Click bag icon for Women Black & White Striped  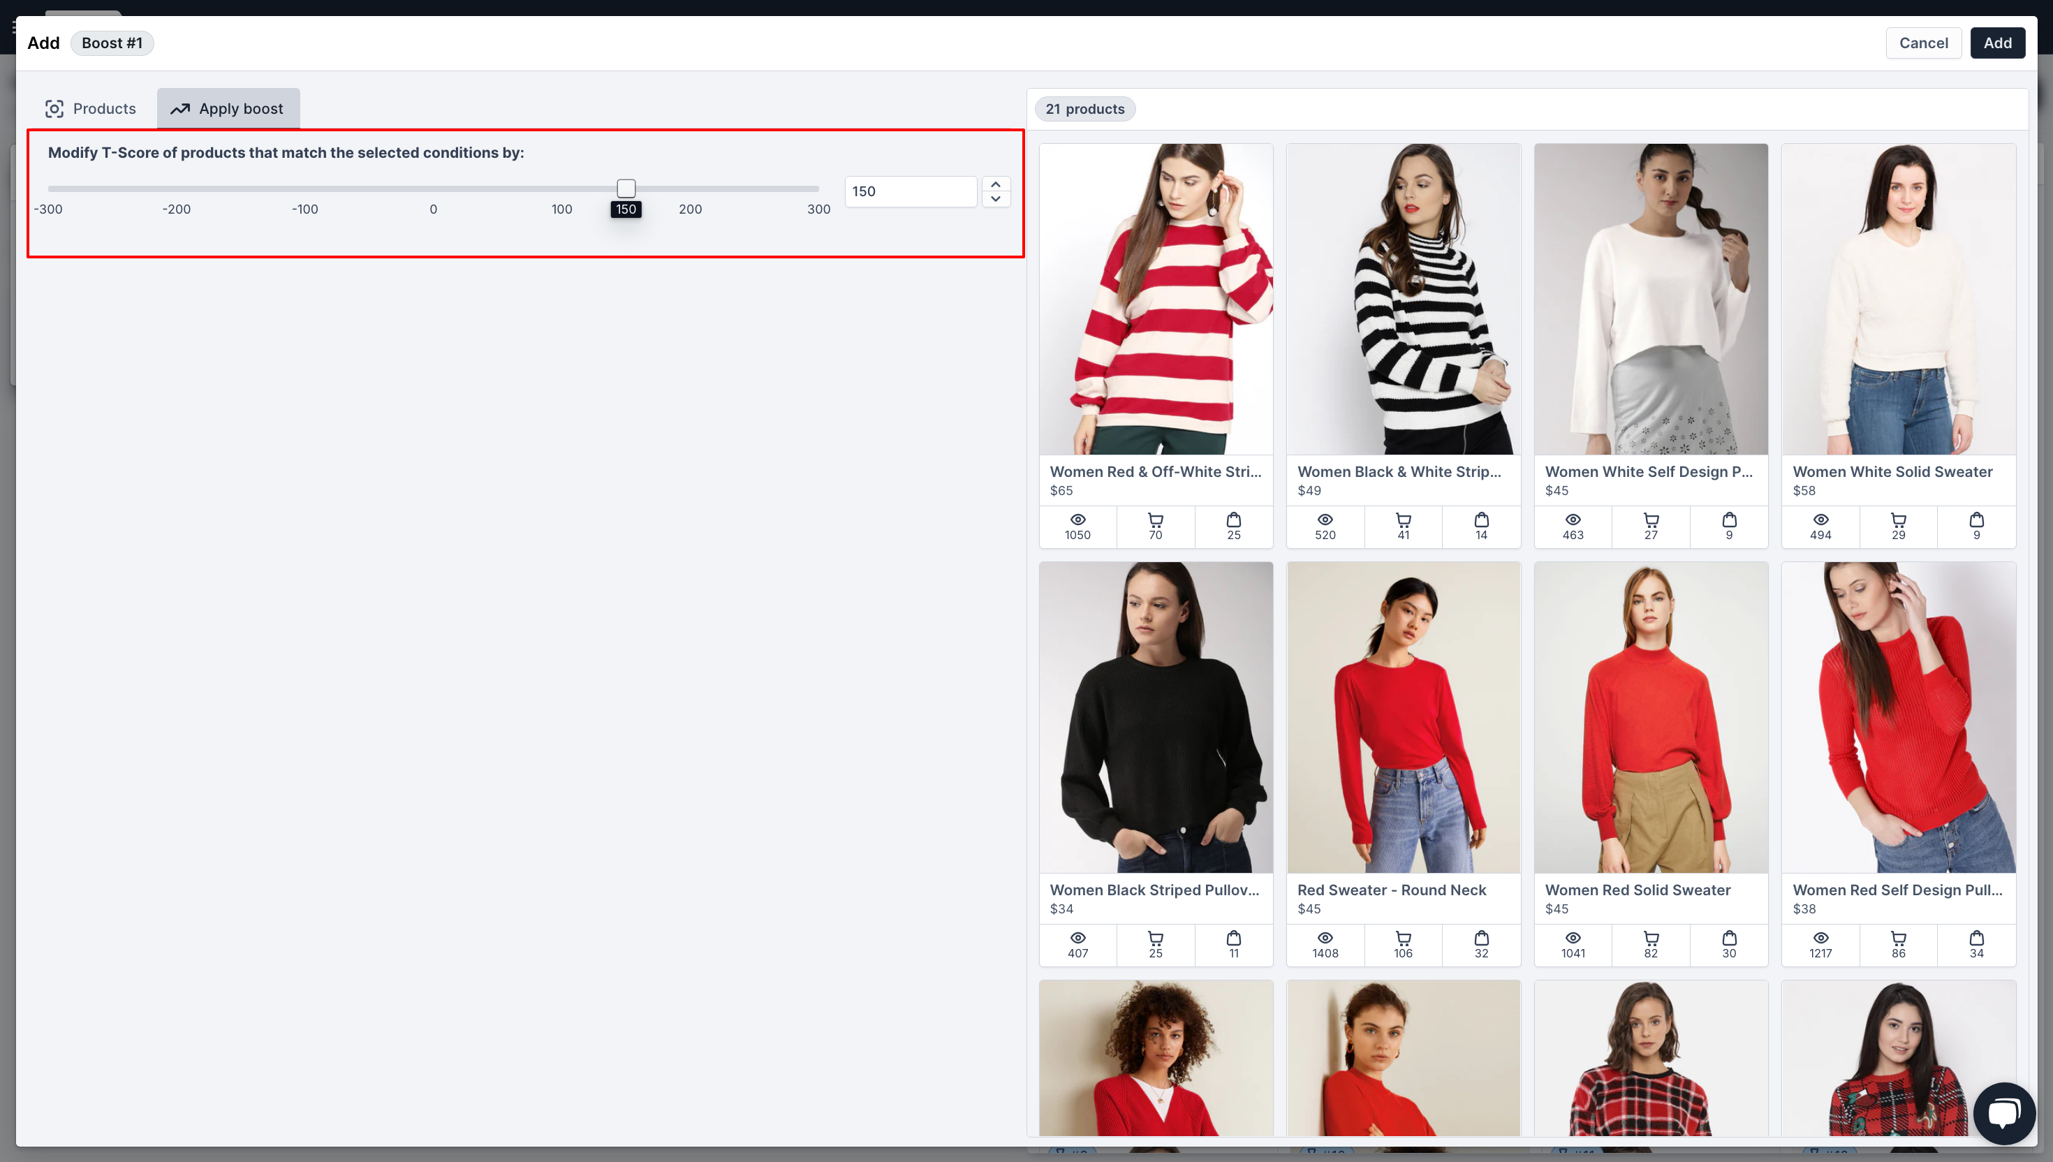click(x=1481, y=520)
